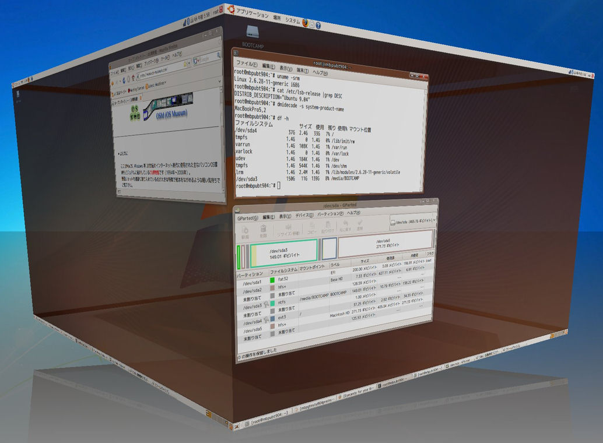Click the terminal prompt cursor line
The height and width of the screenshot is (443, 603).
click(x=257, y=186)
